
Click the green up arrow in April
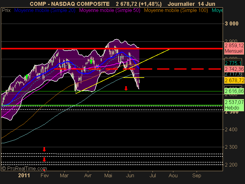91,61
